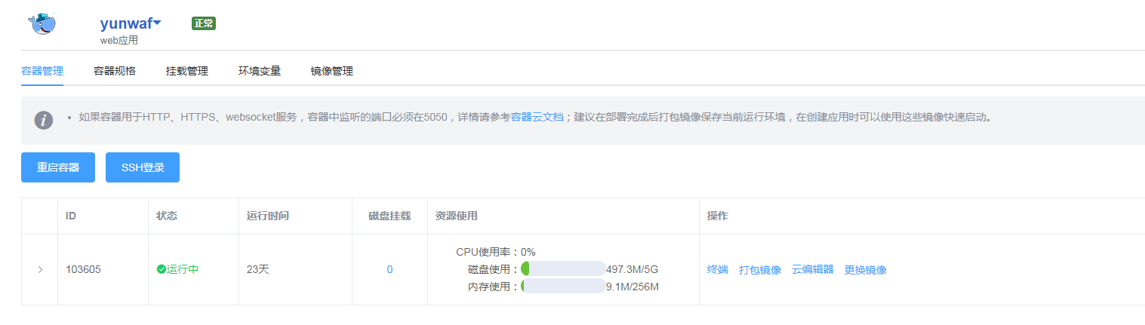Click the info icon in notice banner
Viewport: 1145px width, 325px height.
[x=44, y=120]
